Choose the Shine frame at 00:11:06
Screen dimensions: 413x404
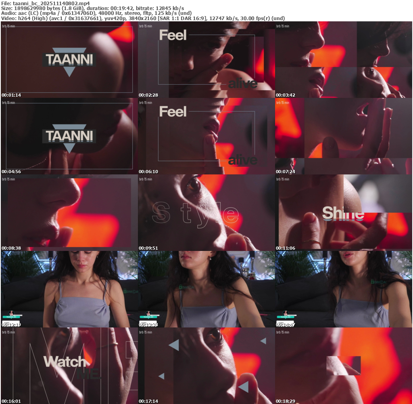344,213
